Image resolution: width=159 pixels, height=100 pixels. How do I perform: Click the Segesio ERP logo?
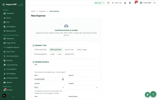point(9,4)
